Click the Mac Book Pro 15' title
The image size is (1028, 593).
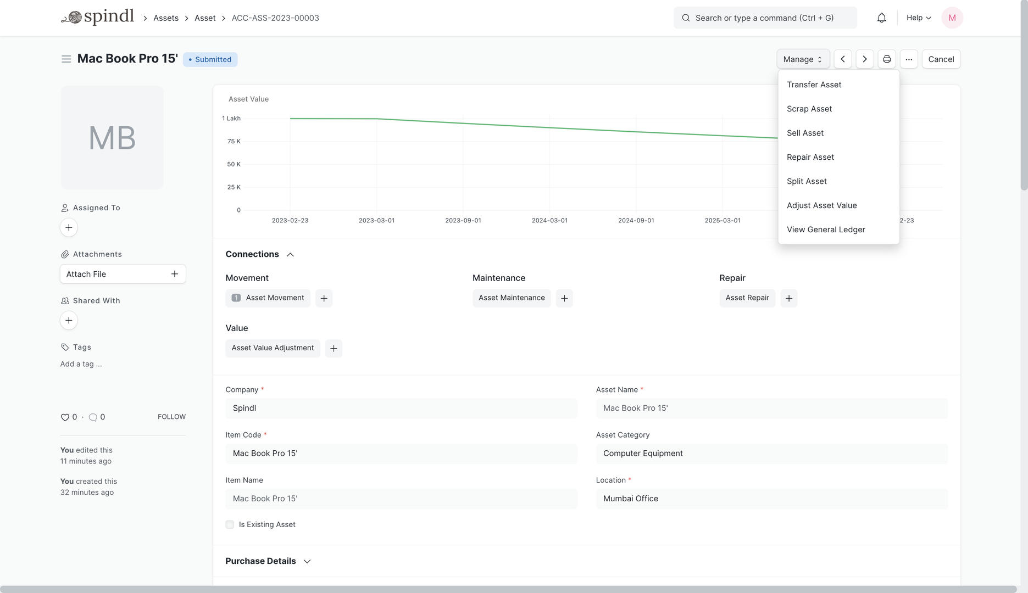coord(127,59)
